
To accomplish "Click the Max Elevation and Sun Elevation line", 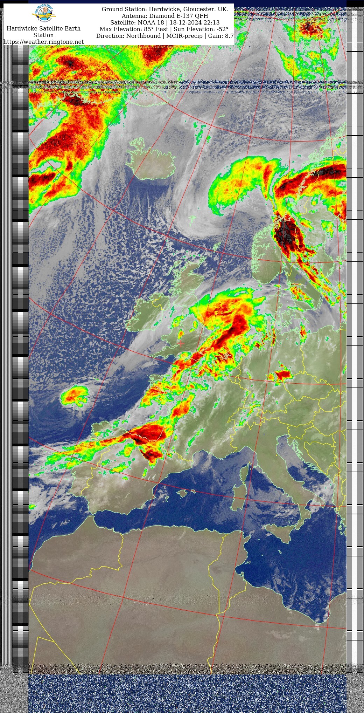I will pos(164,29).
